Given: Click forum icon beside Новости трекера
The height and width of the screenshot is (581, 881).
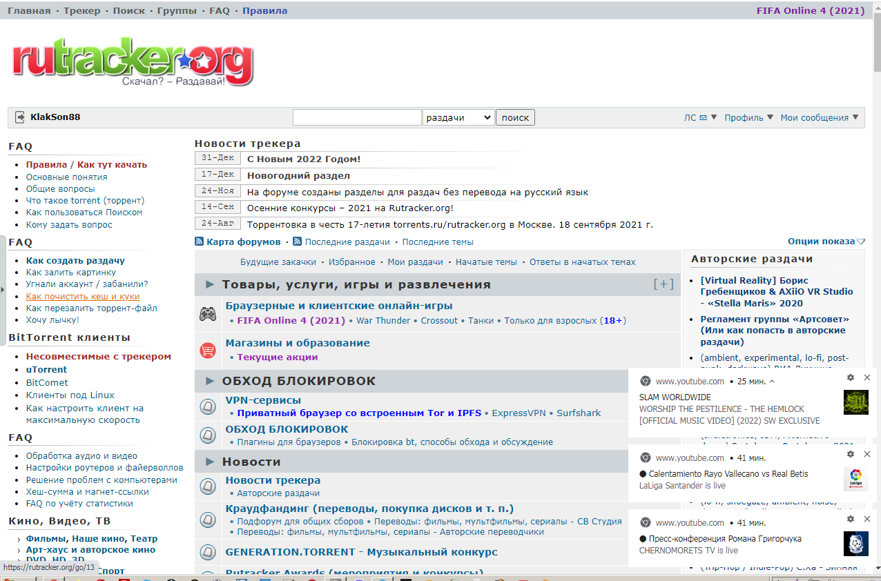Looking at the screenshot, I should (x=208, y=486).
